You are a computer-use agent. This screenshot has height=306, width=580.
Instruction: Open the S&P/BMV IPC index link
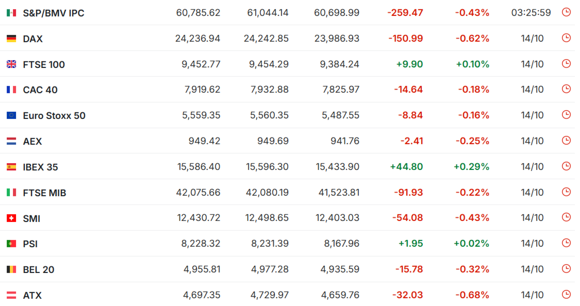(x=54, y=13)
